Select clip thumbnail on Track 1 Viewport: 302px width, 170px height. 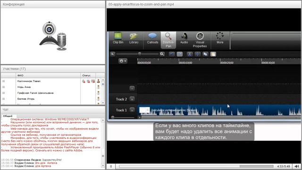[144, 110]
